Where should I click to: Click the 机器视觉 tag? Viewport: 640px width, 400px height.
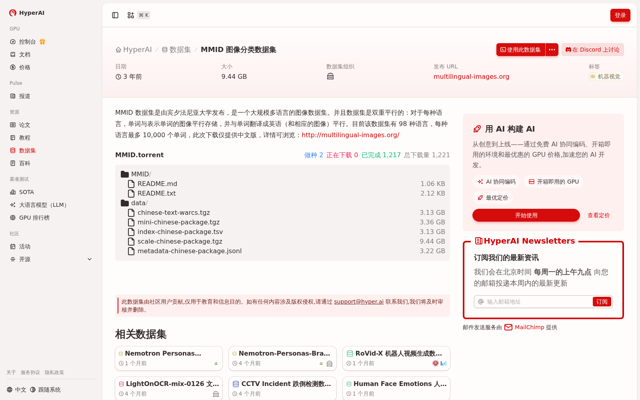pos(606,76)
